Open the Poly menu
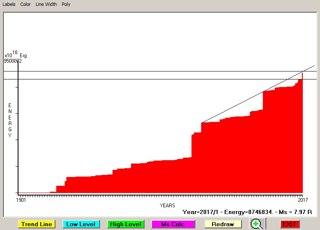 [66, 4]
